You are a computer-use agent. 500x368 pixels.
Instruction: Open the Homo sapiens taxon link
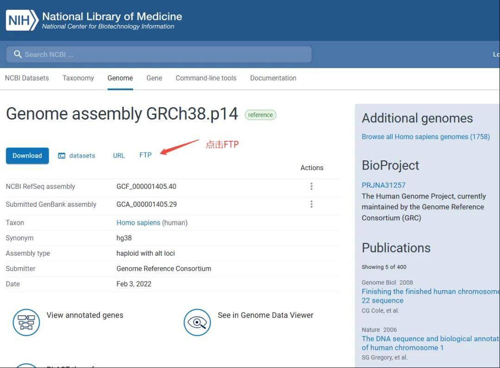(x=138, y=223)
